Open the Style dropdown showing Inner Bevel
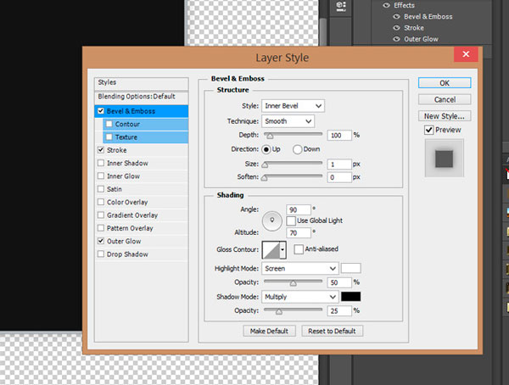The image size is (509, 385). tap(293, 106)
